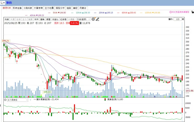This screenshot has height=122, width=194.
Task: Open the 分點K線 tab
Action: point(28,8)
